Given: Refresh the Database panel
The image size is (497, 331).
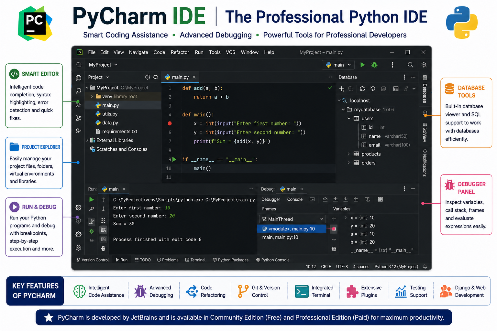Looking at the screenshot, I should (x=362, y=89).
